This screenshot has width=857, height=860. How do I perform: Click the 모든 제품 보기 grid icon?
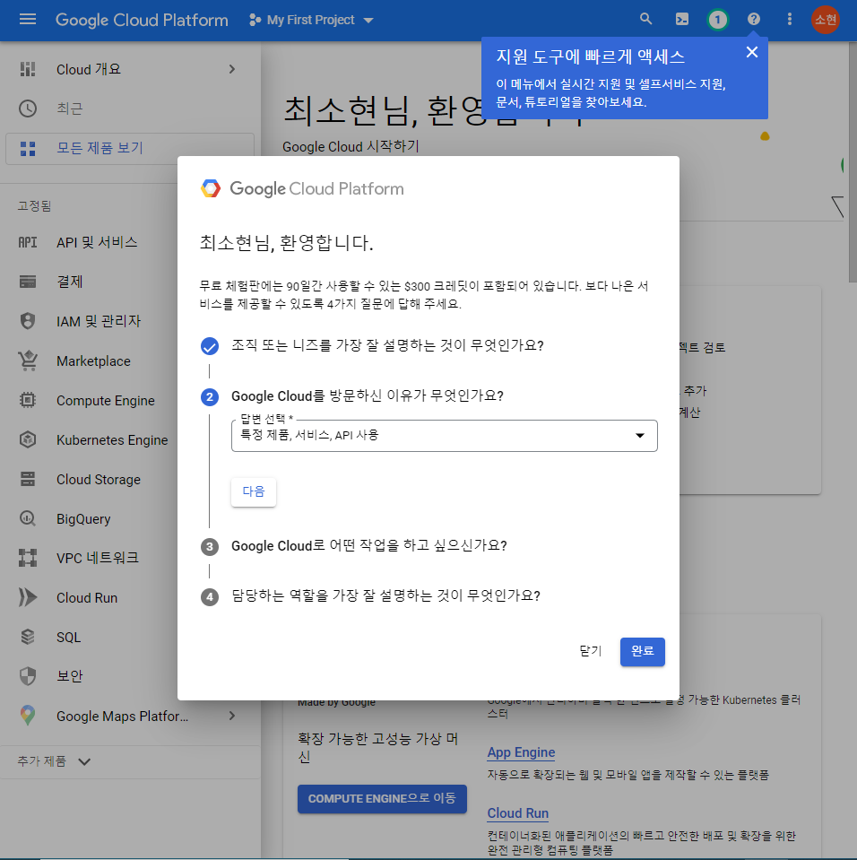point(28,149)
